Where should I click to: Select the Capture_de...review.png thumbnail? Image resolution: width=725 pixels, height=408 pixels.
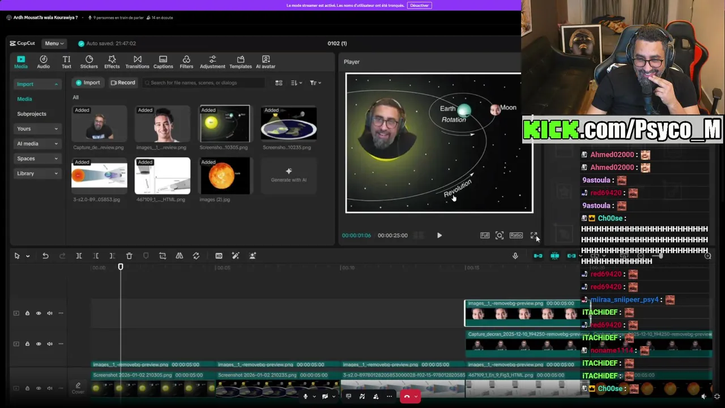tap(99, 124)
